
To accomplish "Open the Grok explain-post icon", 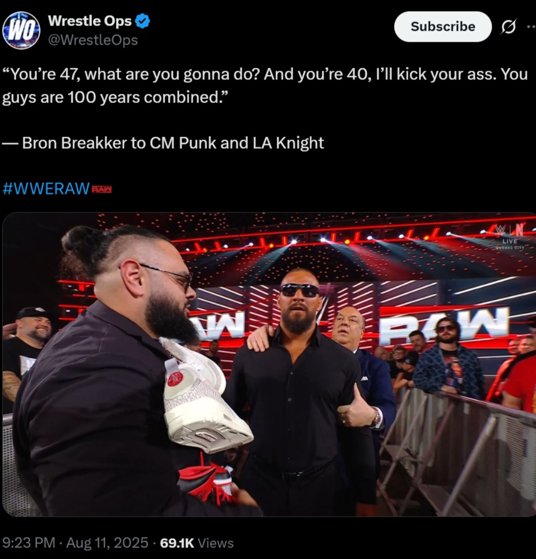I will tap(508, 27).
